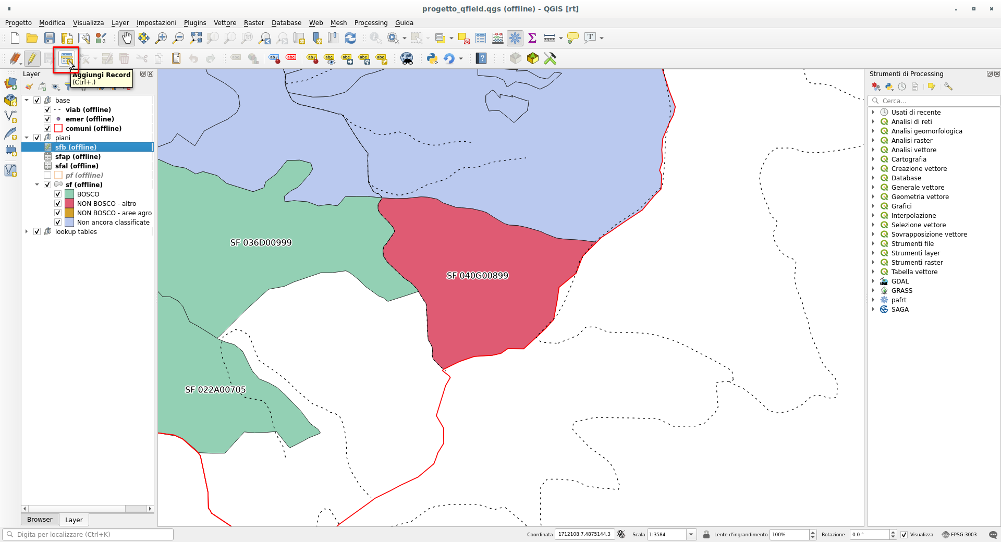Click the Zoom In magnifier tool
1001x542 pixels.
[161, 38]
